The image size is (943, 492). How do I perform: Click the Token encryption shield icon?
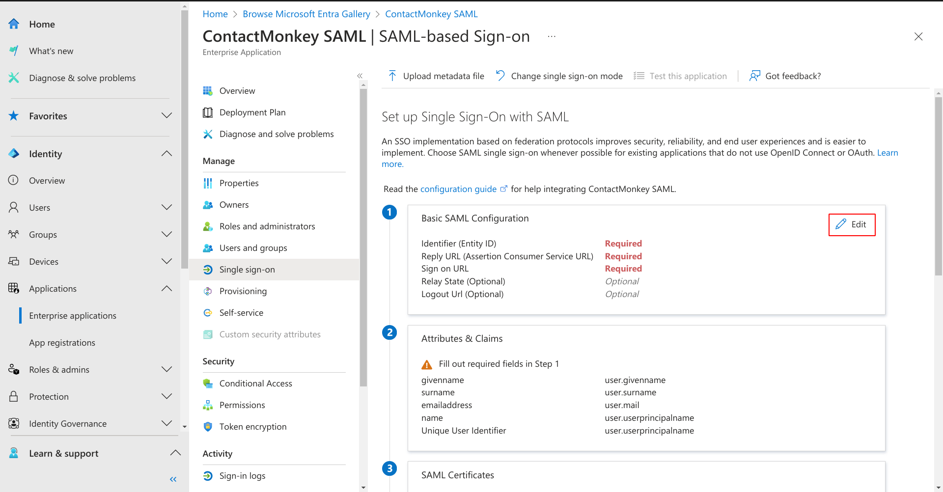pyautogui.click(x=208, y=427)
